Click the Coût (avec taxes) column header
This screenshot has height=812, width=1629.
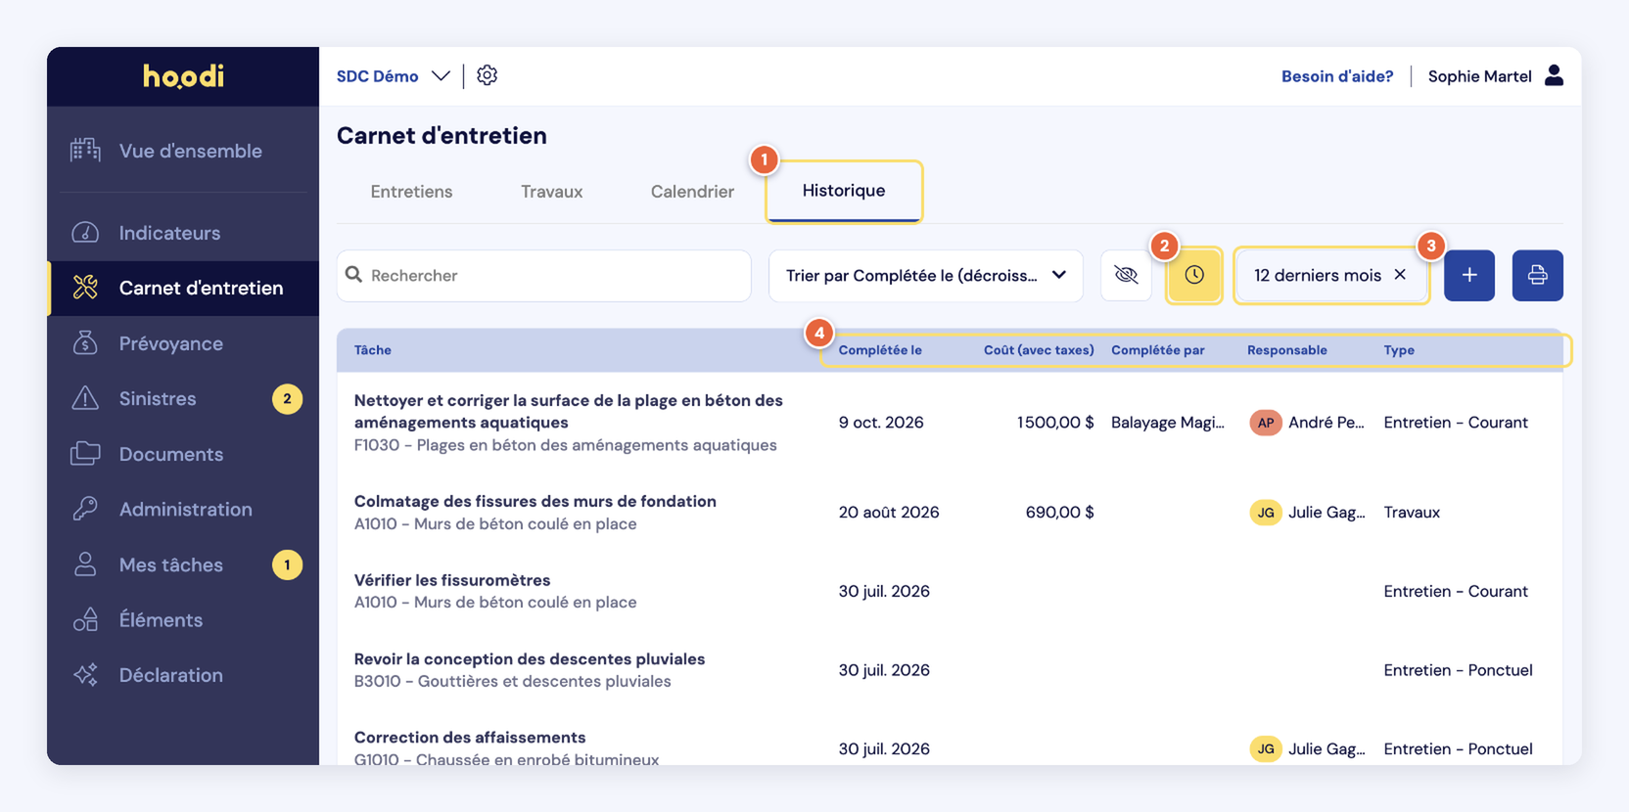point(1039,350)
